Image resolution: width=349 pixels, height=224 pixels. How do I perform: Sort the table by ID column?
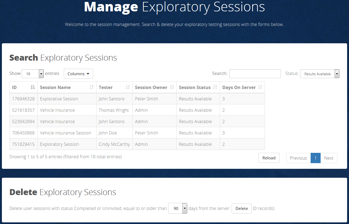click(x=24, y=87)
